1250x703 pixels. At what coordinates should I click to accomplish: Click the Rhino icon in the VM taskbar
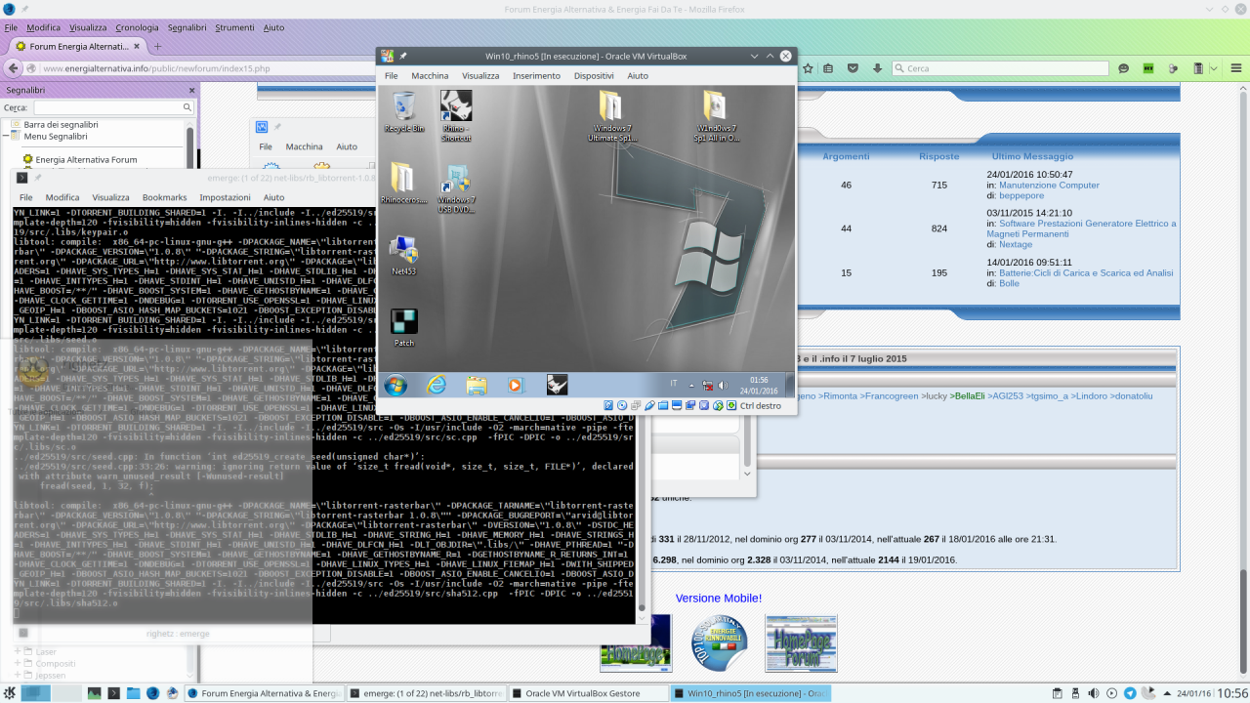(557, 385)
